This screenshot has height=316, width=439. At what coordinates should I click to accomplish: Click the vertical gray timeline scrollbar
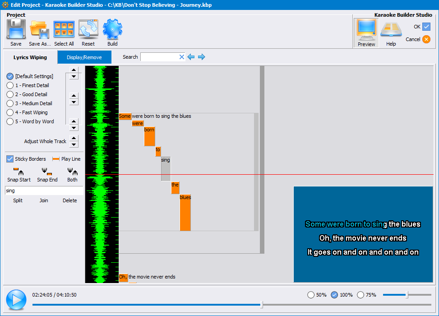pos(262,160)
